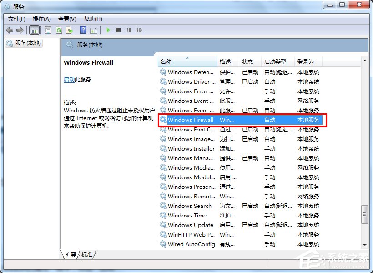This screenshot has width=373, height=273.
Task: Select the Windows Update service row
Action: pyautogui.click(x=191, y=225)
